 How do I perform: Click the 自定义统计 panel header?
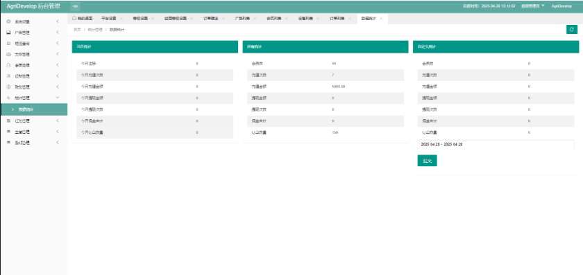click(496, 47)
